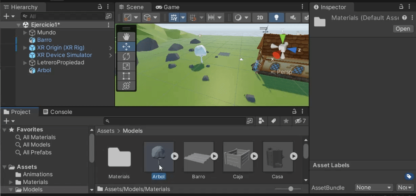Open XR Device Simulator prefab chevron

point(110,55)
